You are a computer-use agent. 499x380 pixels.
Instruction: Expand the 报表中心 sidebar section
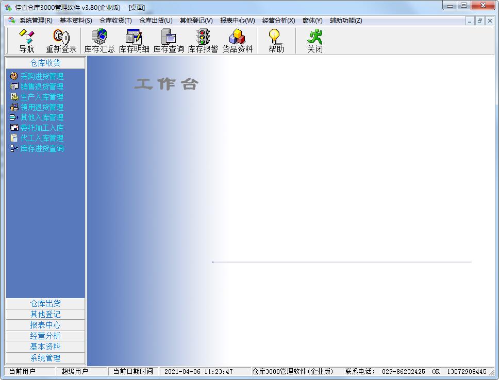tap(45, 325)
